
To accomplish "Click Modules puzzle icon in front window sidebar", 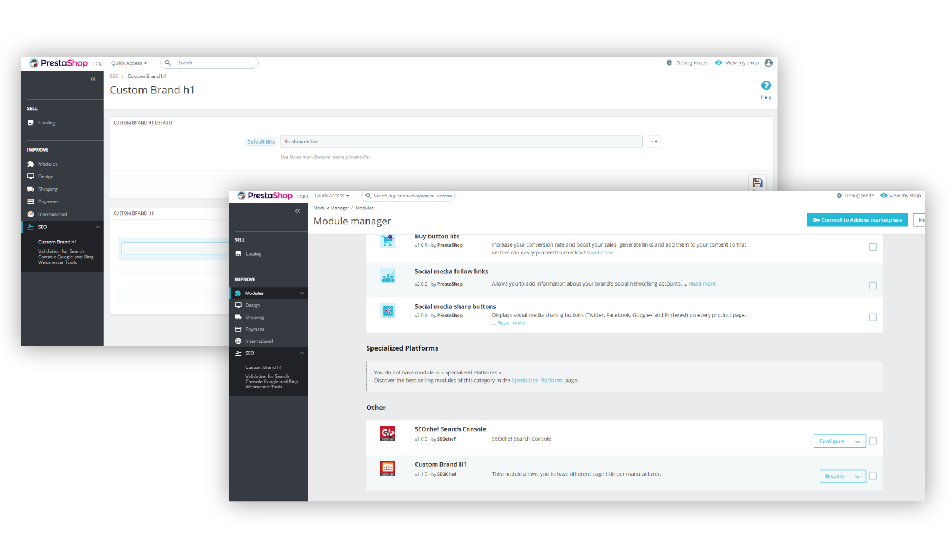I will point(238,293).
